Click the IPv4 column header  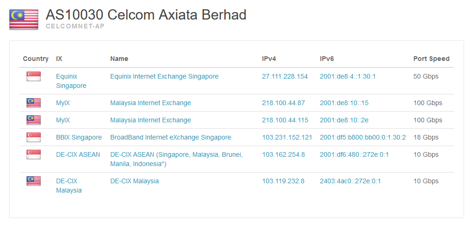coord(269,59)
